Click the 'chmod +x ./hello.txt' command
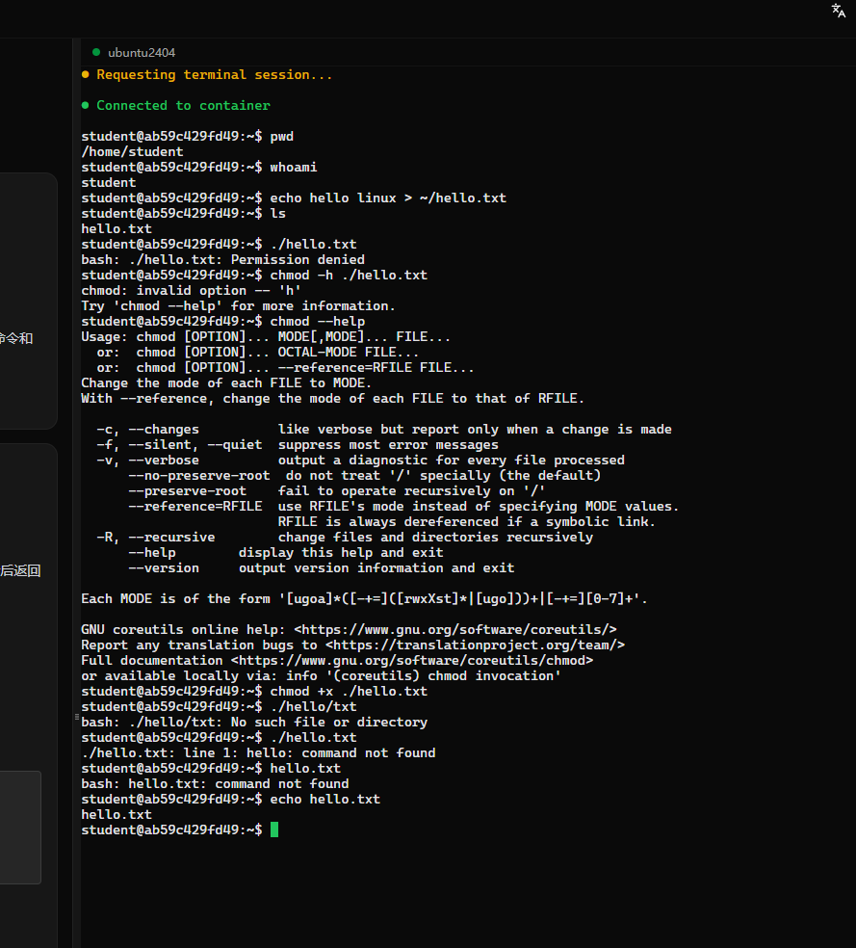 click(x=254, y=692)
